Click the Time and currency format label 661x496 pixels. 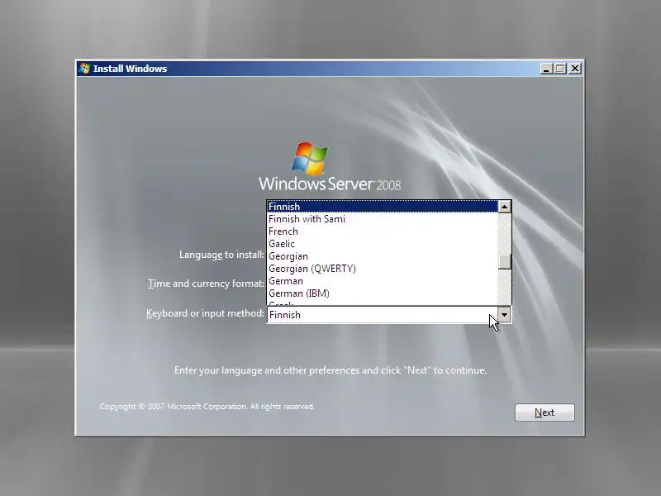coord(206,284)
